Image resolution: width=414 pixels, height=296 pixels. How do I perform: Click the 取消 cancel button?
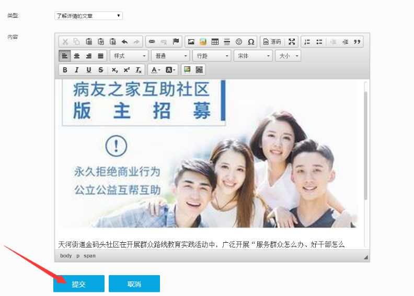pyautogui.click(x=134, y=284)
